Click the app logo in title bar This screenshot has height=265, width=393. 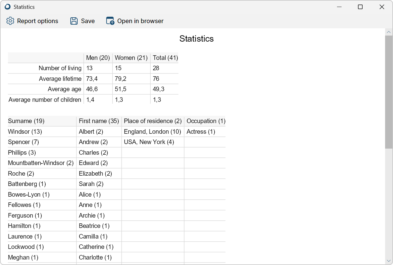click(x=8, y=7)
